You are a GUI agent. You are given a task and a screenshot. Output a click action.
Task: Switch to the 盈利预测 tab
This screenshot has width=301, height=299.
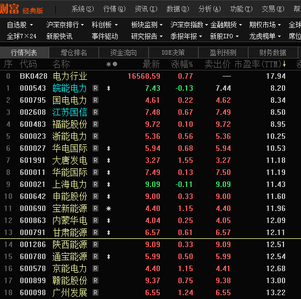pyautogui.click(x=223, y=52)
